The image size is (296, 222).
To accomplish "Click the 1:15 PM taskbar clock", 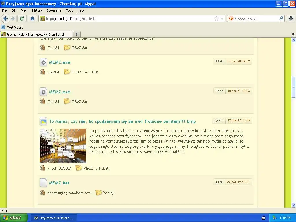I will pyautogui.click(x=285, y=218).
